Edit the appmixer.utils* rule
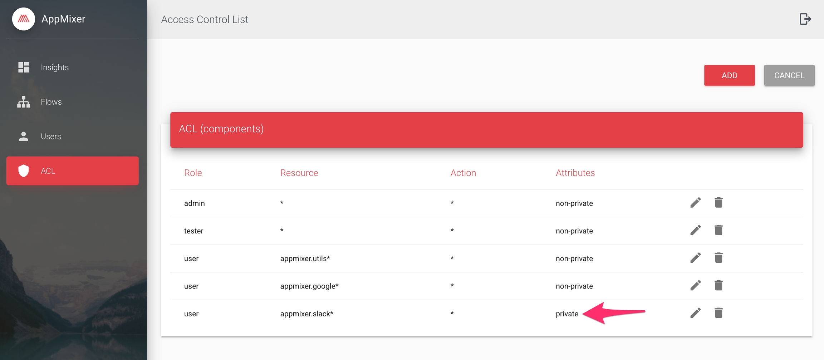This screenshot has height=360, width=824. 695,258
